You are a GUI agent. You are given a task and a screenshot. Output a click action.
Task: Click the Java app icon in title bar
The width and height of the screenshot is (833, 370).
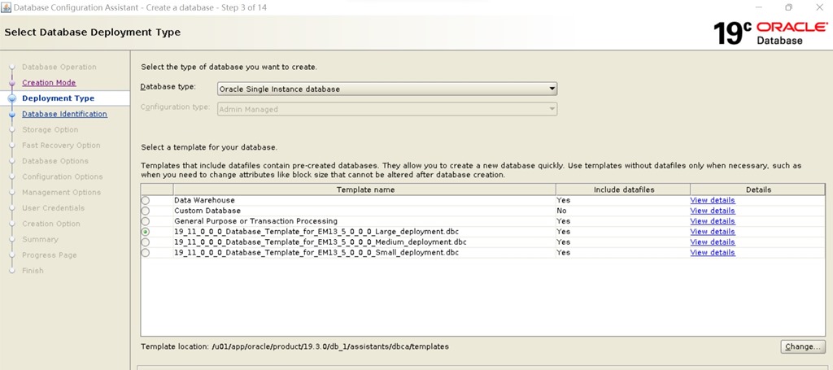(x=6, y=7)
